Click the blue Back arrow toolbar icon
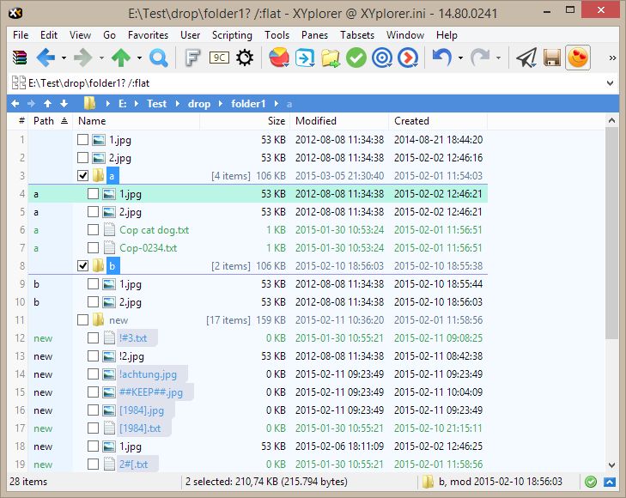The image size is (626, 498). (x=45, y=58)
